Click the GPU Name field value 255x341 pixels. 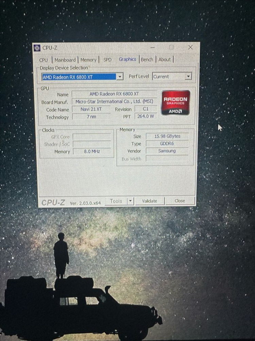pos(114,94)
